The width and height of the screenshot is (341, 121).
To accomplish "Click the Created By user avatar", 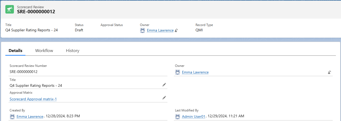I will click(12, 116).
